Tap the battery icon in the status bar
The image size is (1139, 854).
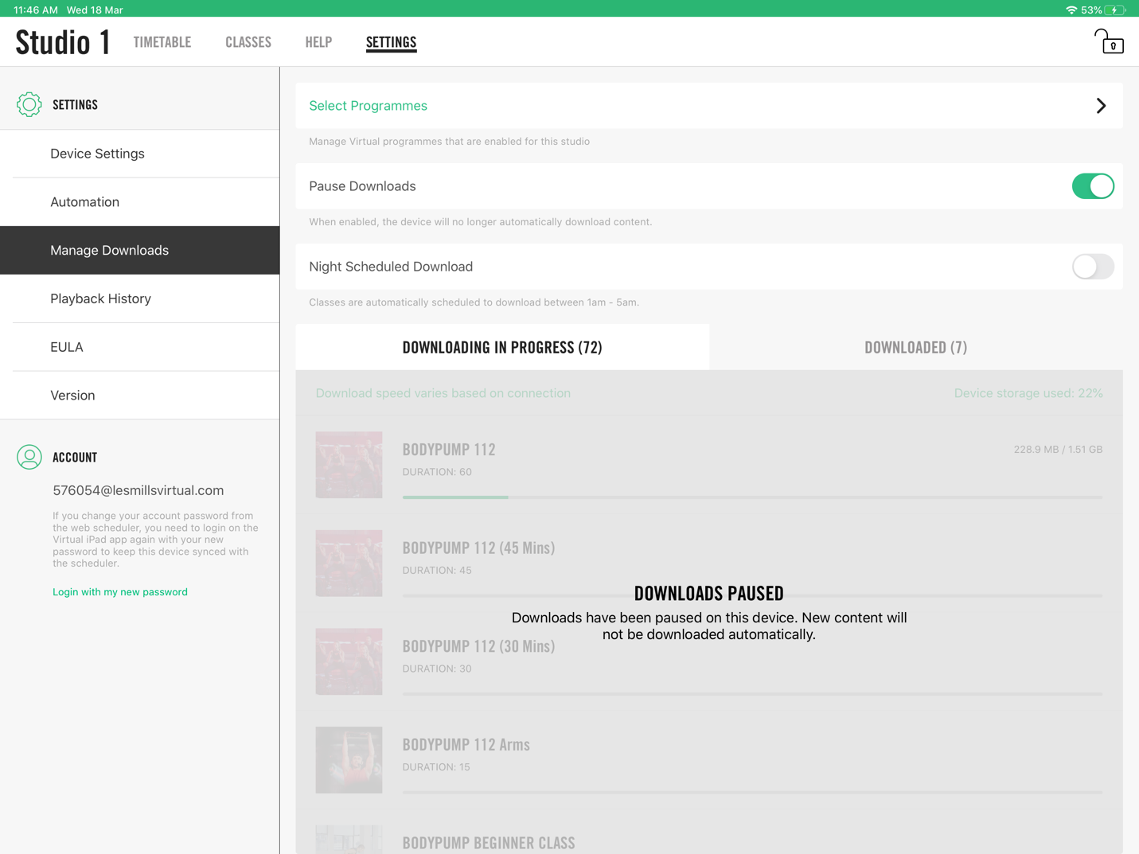point(1116,10)
